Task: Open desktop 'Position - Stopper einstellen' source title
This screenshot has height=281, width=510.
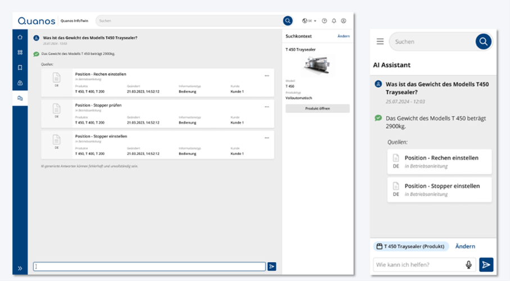Action: coord(101,136)
